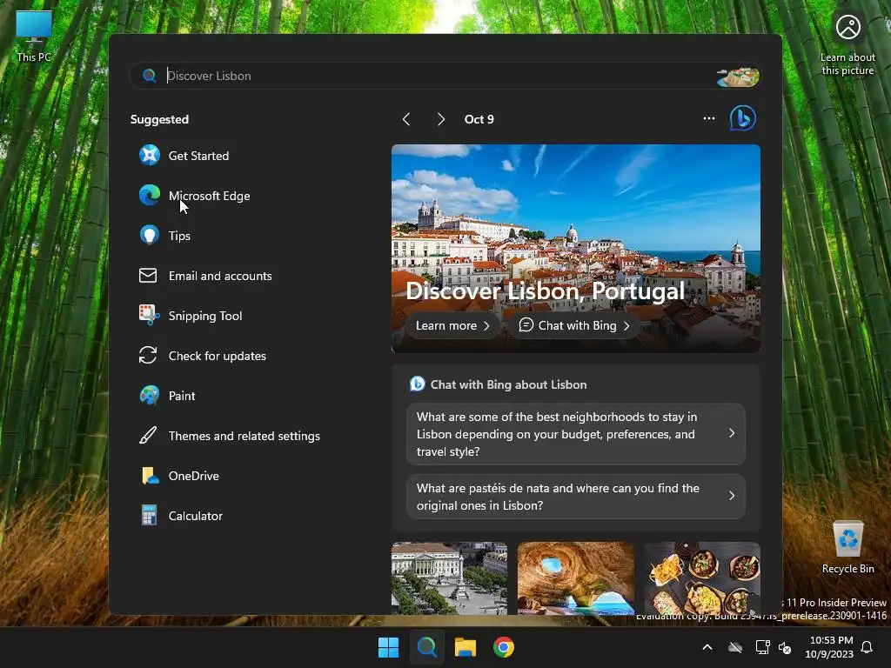This screenshot has width=891, height=668.
Task: Launch Google Chrome from the taskbar
Action: click(504, 647)
